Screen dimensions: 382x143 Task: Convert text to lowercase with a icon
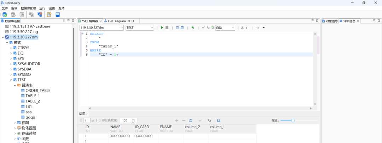click(247, 28)
